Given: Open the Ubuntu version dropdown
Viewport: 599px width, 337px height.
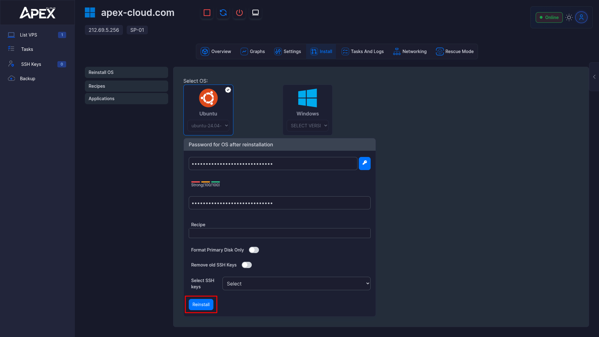Looking at the screenshot, I should tap(208, 126).
